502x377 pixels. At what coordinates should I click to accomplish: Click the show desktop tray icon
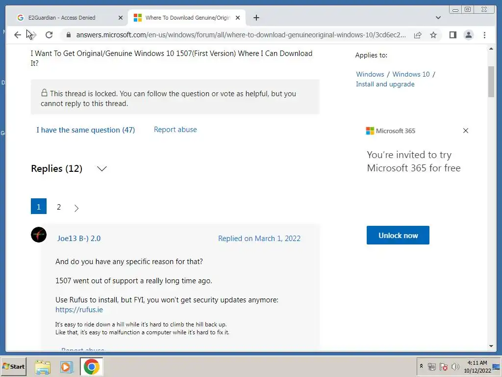coord(497,367)
